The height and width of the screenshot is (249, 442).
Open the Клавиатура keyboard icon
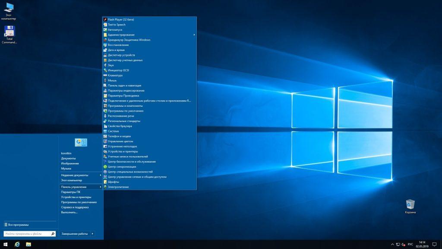click(105, 75)
